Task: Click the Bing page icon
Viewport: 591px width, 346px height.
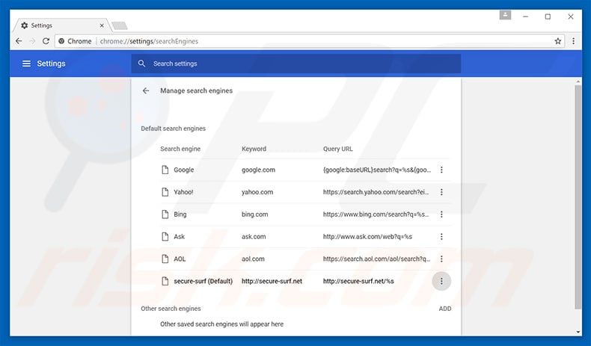Action: (165, 214)
